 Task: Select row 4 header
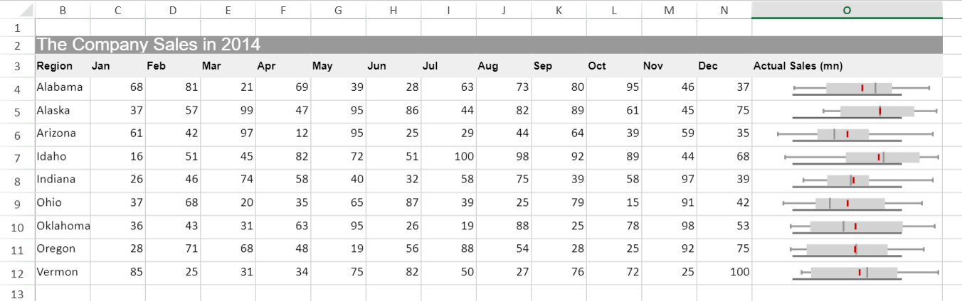click(x=17, y=89)
